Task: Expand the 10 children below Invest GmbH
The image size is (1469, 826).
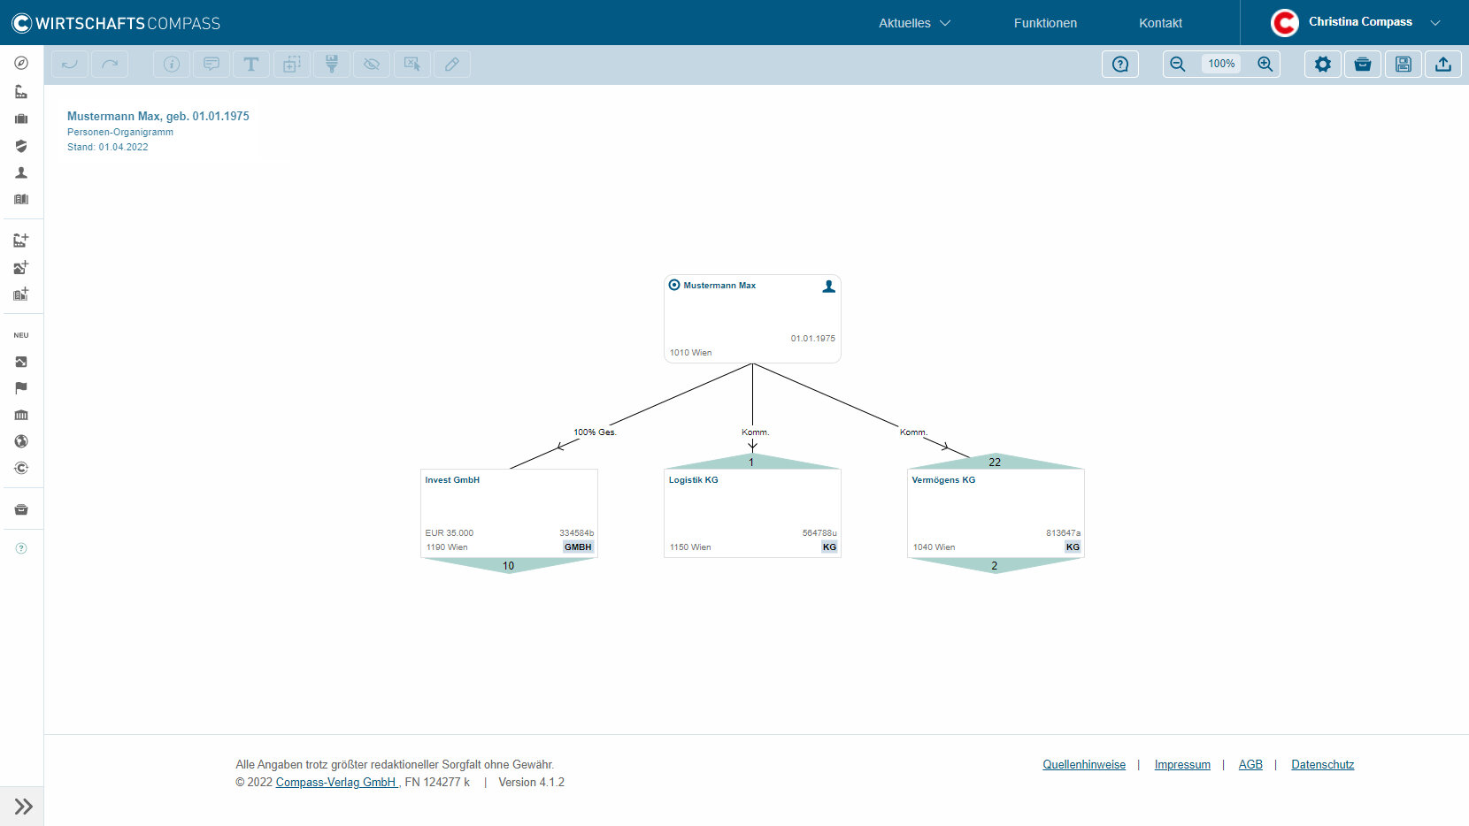Action: [x=508, y=565]
